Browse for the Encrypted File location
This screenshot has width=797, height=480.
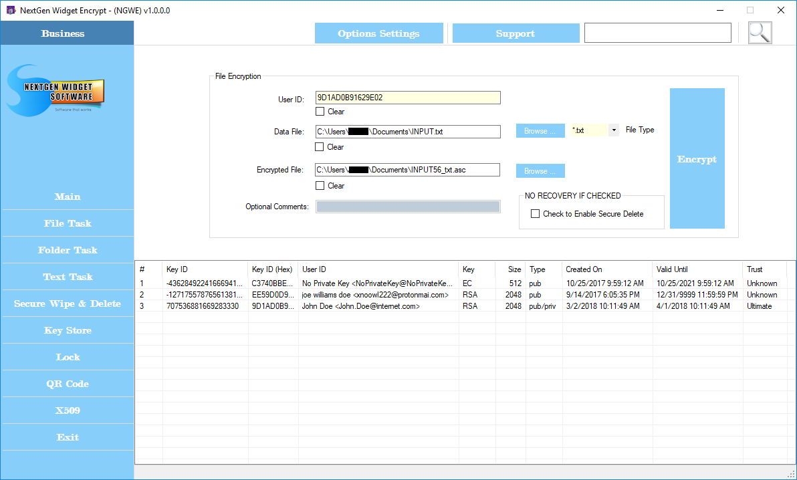point(540,171)
